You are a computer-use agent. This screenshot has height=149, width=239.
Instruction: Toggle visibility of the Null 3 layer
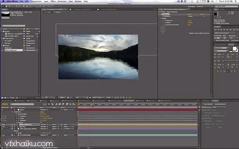[2, 110]
